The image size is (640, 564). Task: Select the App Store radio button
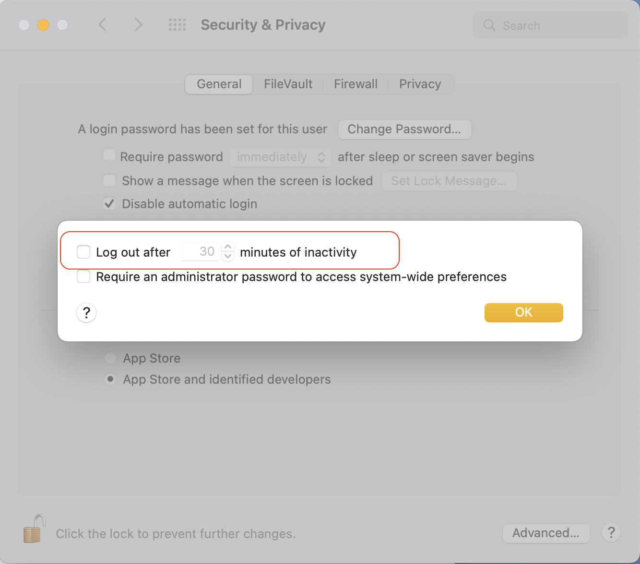[x=110, y=358]
